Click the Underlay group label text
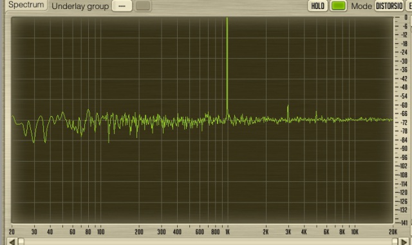Screen dimensions: 412x245 pyautogui.click(x=80, y=6)
